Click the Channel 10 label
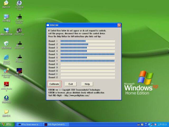The width and height of the screenshot is (169, 127). point(53,71)
